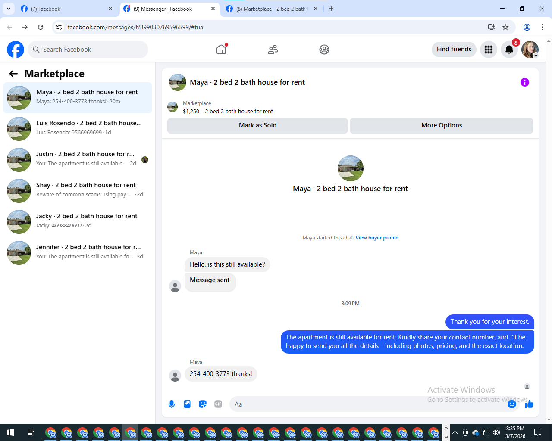Click the 'Thank you for your interest.' message
The image size is (552, 441).
[x=490, y=322]
